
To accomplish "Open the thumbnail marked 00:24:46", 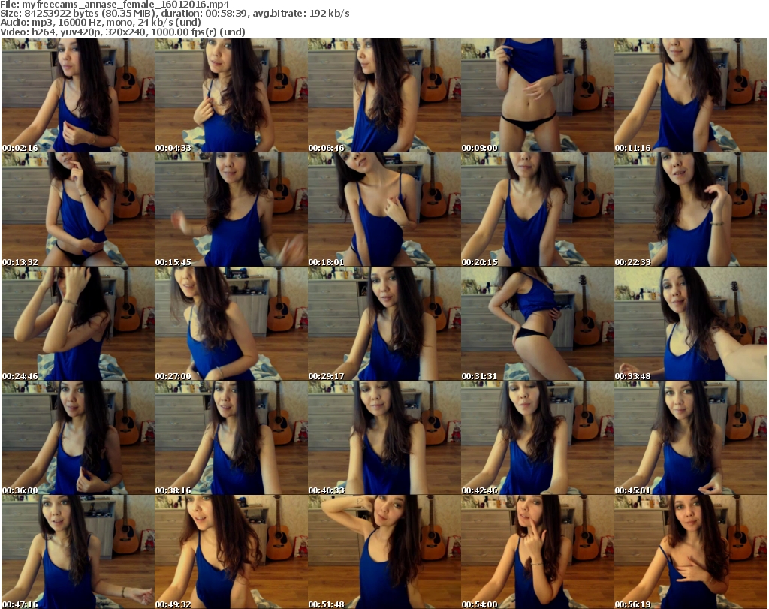I will (x=78, y=324).
